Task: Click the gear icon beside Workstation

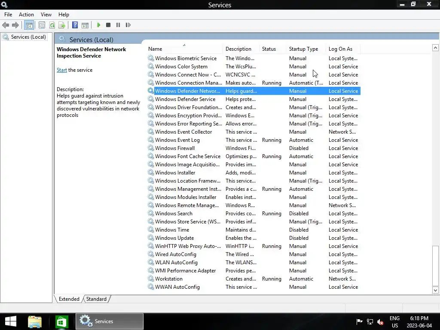Action: [151, 278]
